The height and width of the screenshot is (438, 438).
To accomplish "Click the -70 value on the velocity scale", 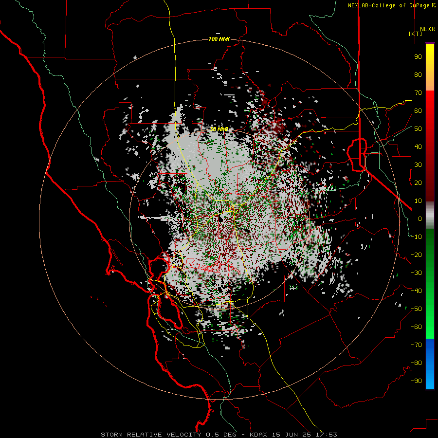I will coord(416,345).
